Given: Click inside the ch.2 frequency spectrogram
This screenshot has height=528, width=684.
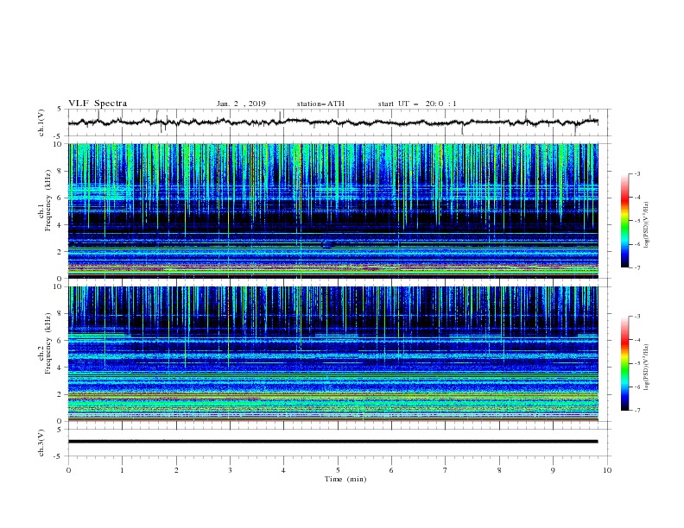Looking at the screenshot, I should [x=333, y=354].
